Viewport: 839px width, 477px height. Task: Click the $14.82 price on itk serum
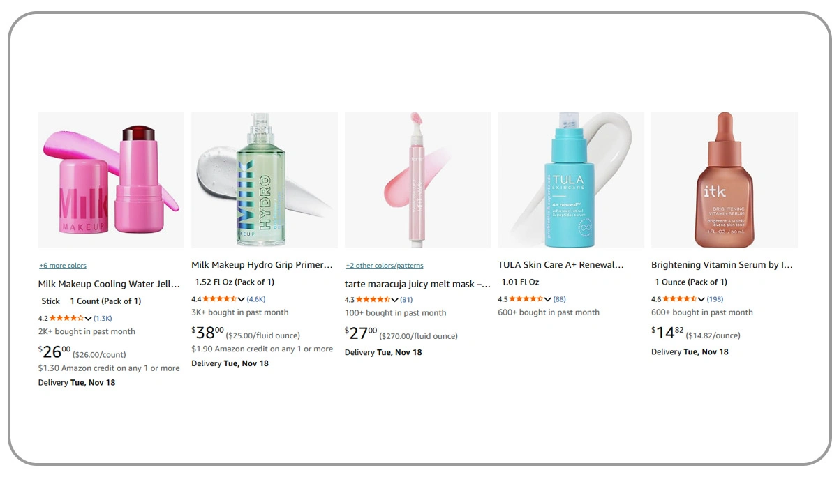click(x=668, y=332)
